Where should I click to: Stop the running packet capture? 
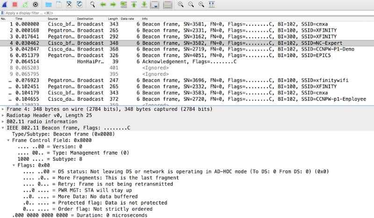[x=15, y=4]
